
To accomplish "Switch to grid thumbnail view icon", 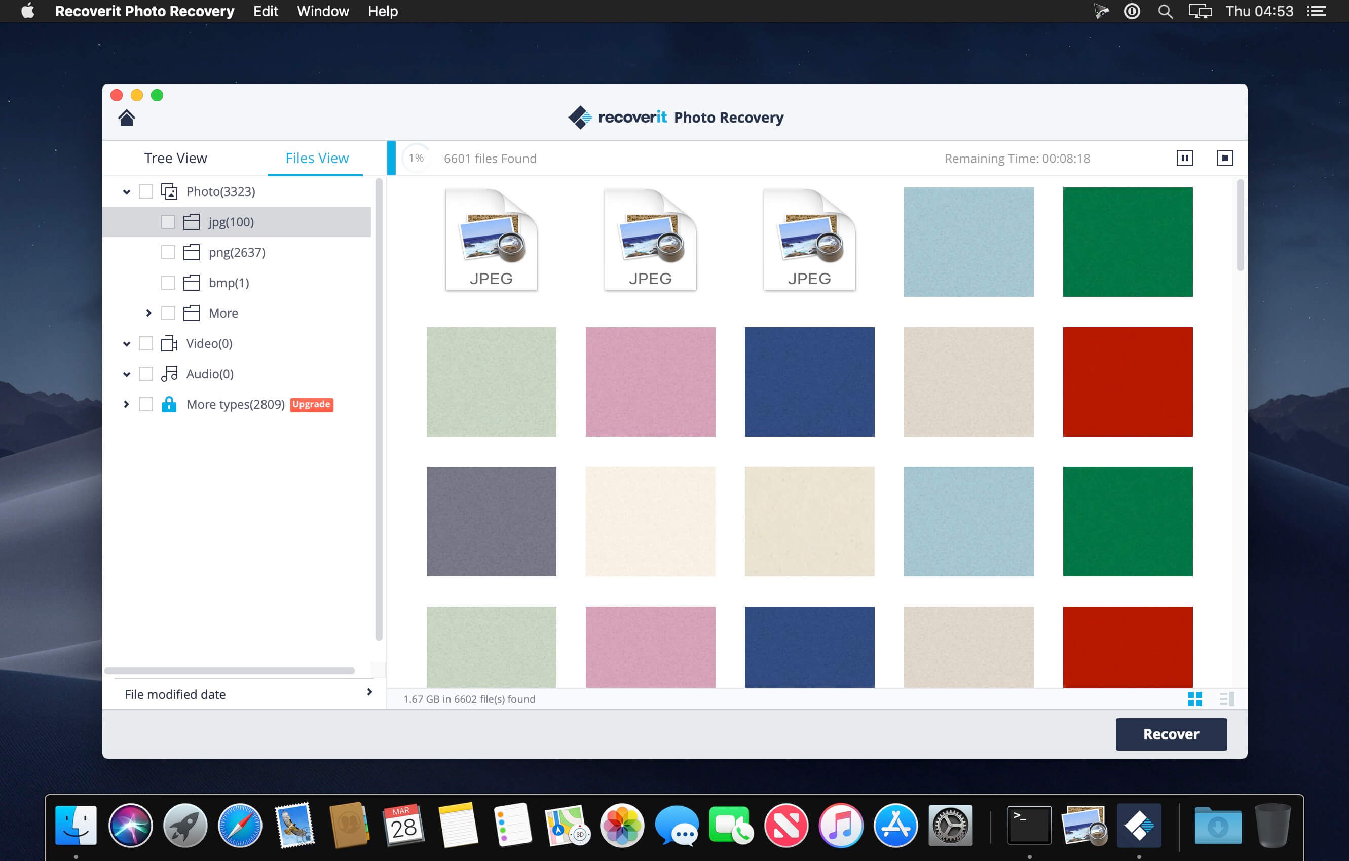I will [x=1194, y=698].
